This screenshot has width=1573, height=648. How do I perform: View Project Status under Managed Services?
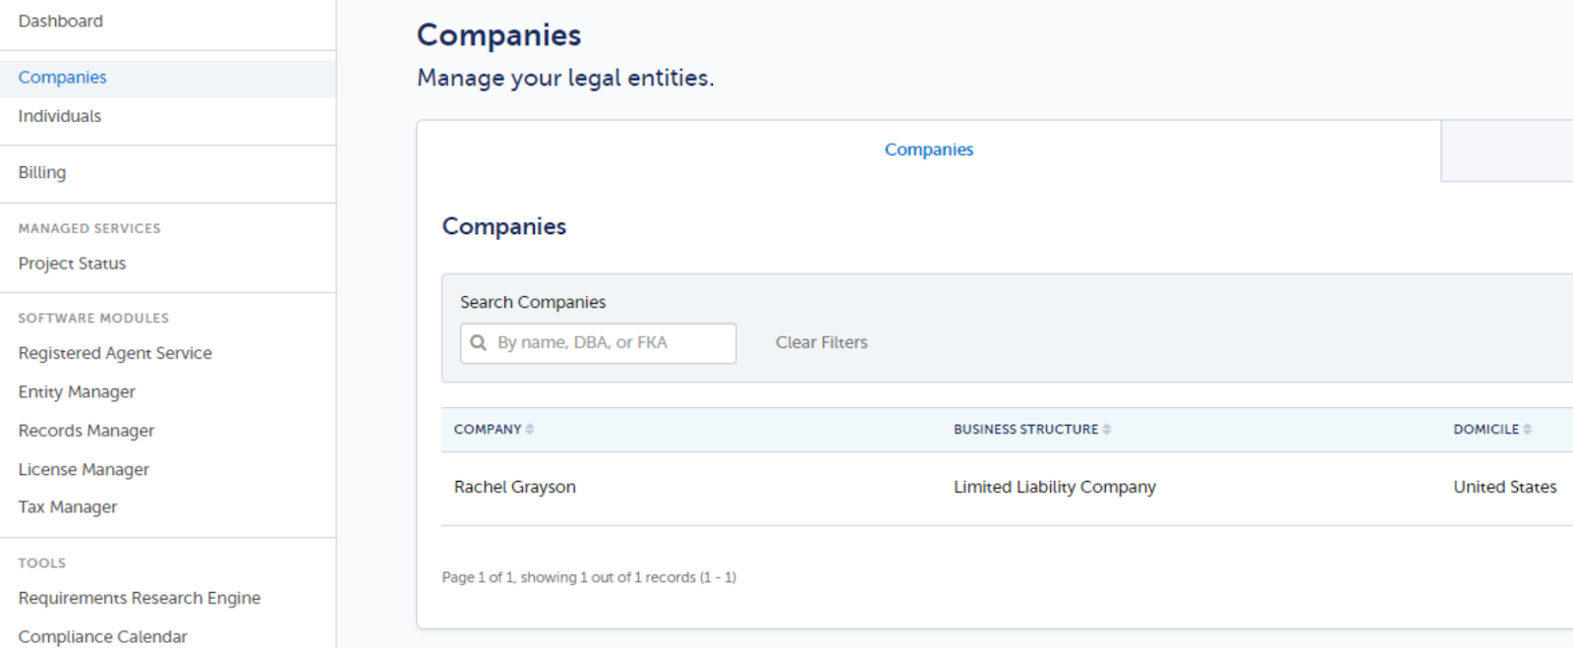(x=72, y=264)
